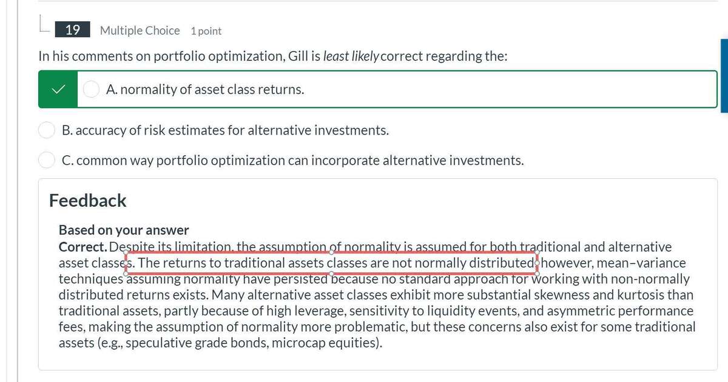Click the right-middle handle of the red box
Screen dimensions: 728x382
coord(537,263)
